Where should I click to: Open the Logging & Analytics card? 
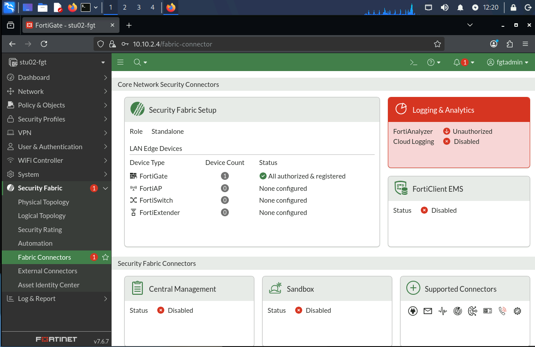[x=459, y=132]
